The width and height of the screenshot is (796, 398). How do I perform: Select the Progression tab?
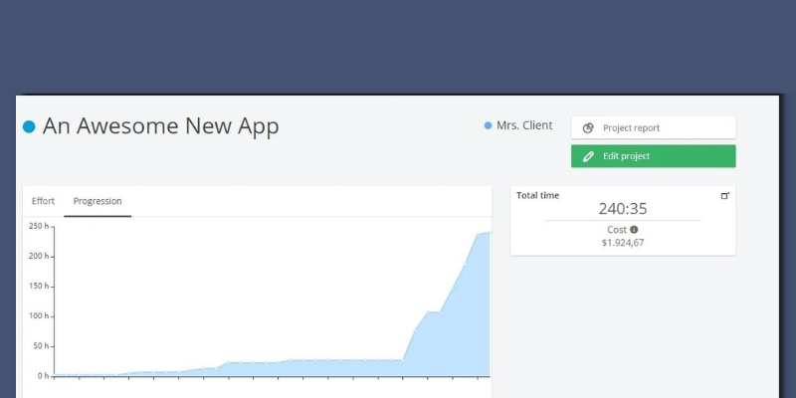pos(98,201)
